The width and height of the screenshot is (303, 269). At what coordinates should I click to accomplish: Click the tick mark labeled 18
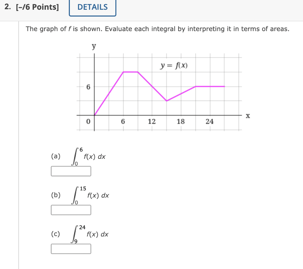tap(181, 121)
